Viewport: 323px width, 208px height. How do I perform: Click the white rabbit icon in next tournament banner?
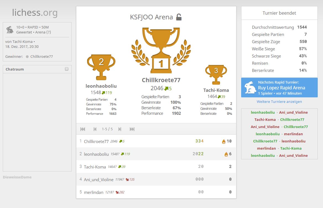[x=250, y=87]
